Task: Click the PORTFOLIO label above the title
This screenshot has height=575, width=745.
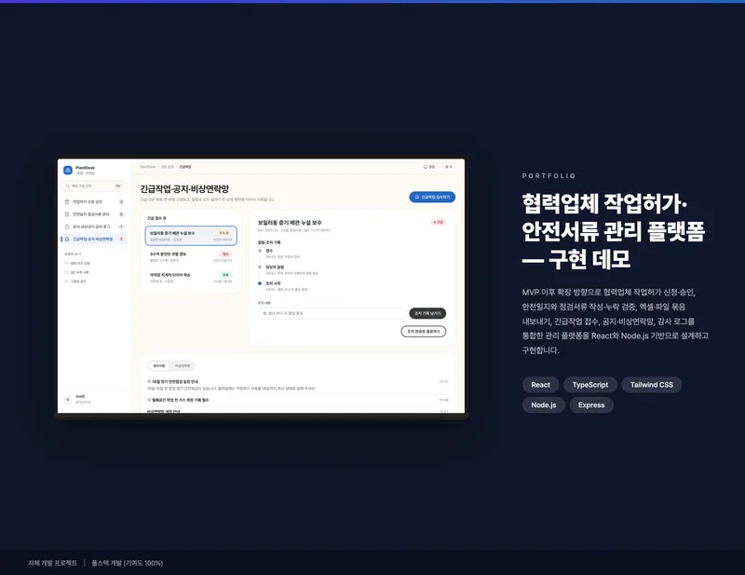Action: click(549, 176)
